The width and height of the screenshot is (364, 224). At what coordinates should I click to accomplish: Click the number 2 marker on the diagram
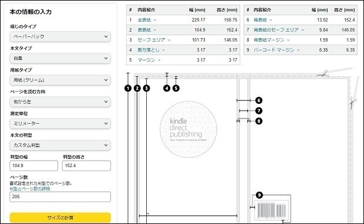pos(137,88)
